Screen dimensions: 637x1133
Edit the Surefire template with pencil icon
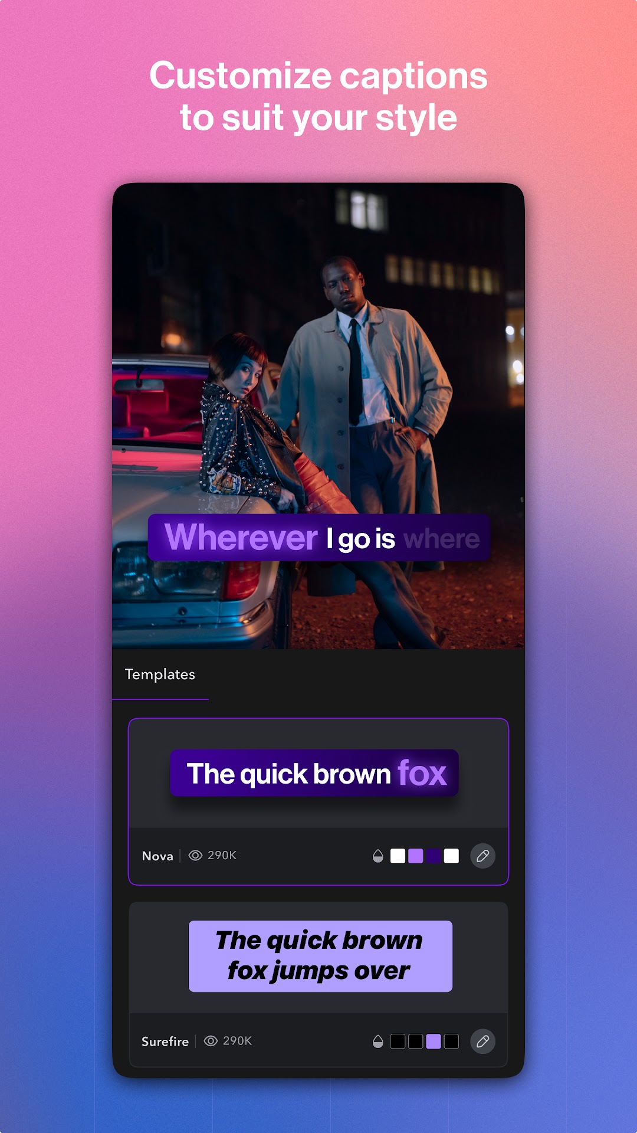click(x=482, y=1042)
